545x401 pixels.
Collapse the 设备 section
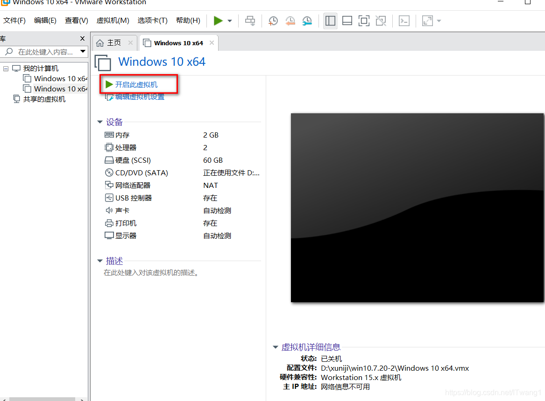coord(100,122)
